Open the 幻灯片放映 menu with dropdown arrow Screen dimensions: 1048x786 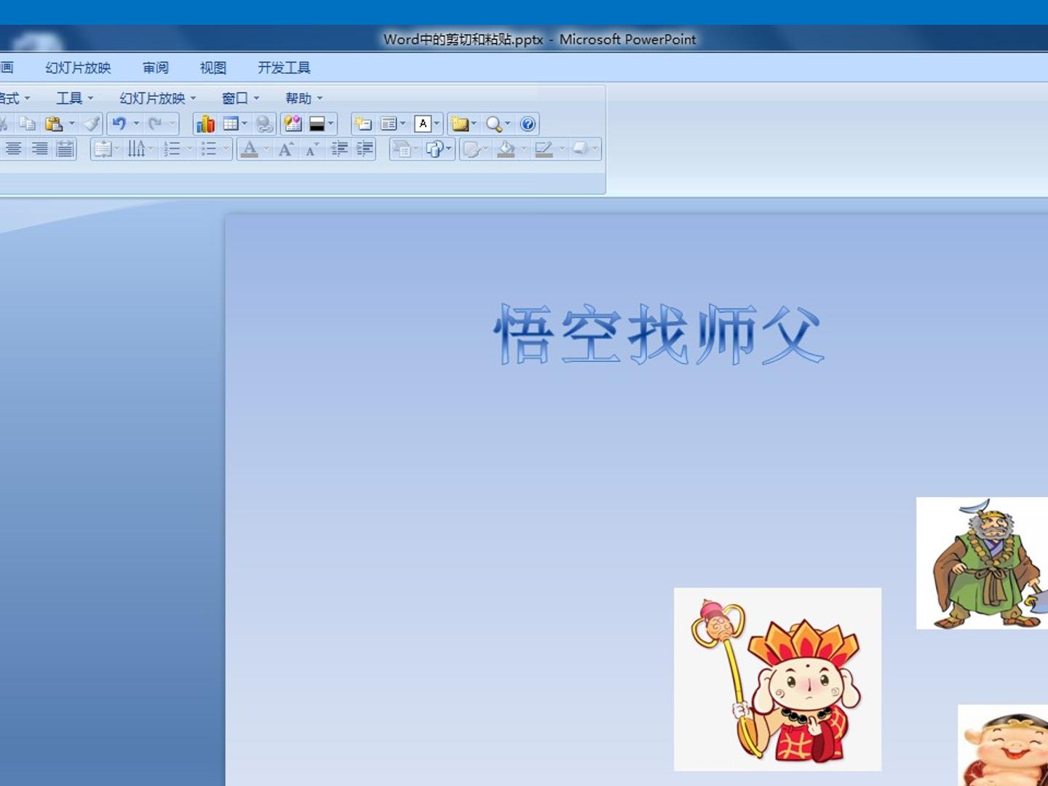coord(158,98)
